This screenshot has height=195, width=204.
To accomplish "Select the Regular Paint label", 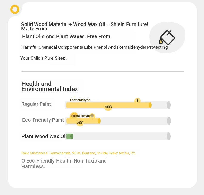I will pos(36,104).
